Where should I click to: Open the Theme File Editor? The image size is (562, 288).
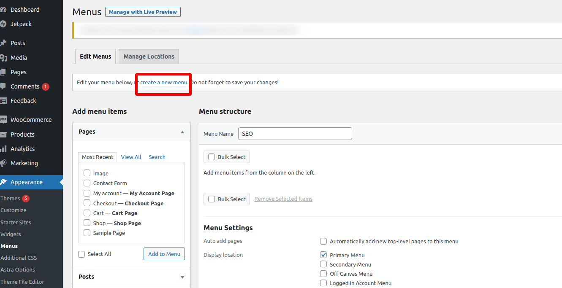tap(22, 282)
